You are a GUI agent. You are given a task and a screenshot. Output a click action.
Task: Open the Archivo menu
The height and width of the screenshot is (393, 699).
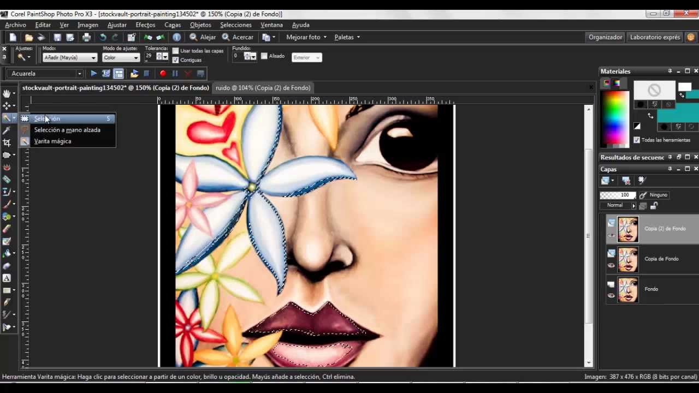[15, 25]
